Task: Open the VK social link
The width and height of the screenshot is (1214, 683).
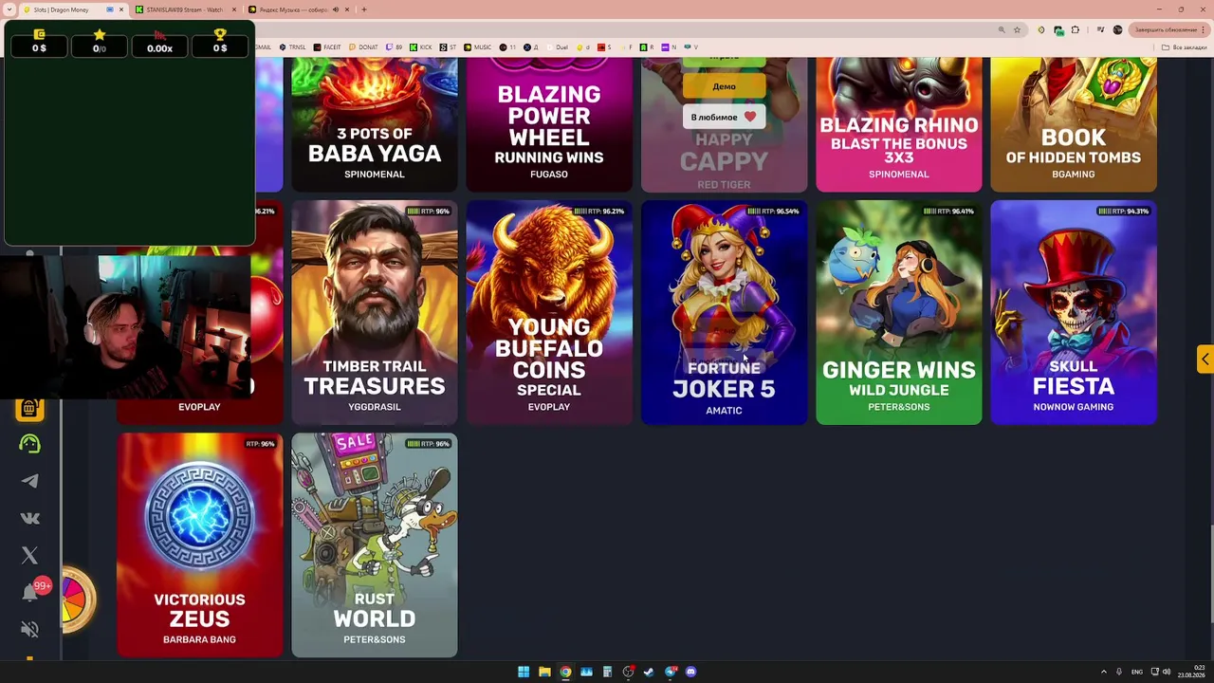Action: [29, 518]
